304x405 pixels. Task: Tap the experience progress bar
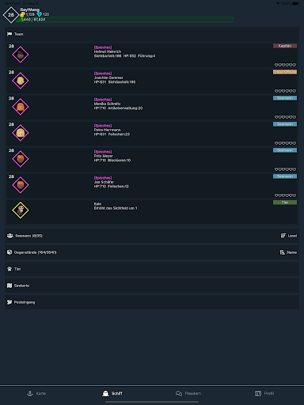coord(124,20)
